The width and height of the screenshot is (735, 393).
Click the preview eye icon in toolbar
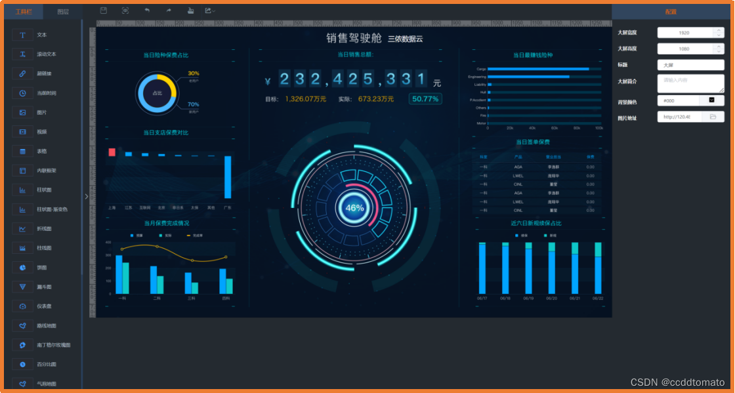point(125,10)
